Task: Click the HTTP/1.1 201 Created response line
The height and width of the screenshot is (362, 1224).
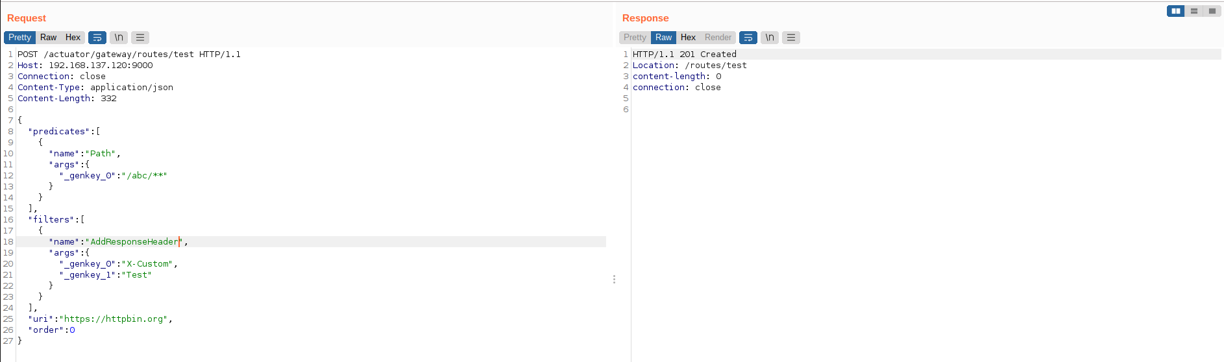Action: pos(684,54)
